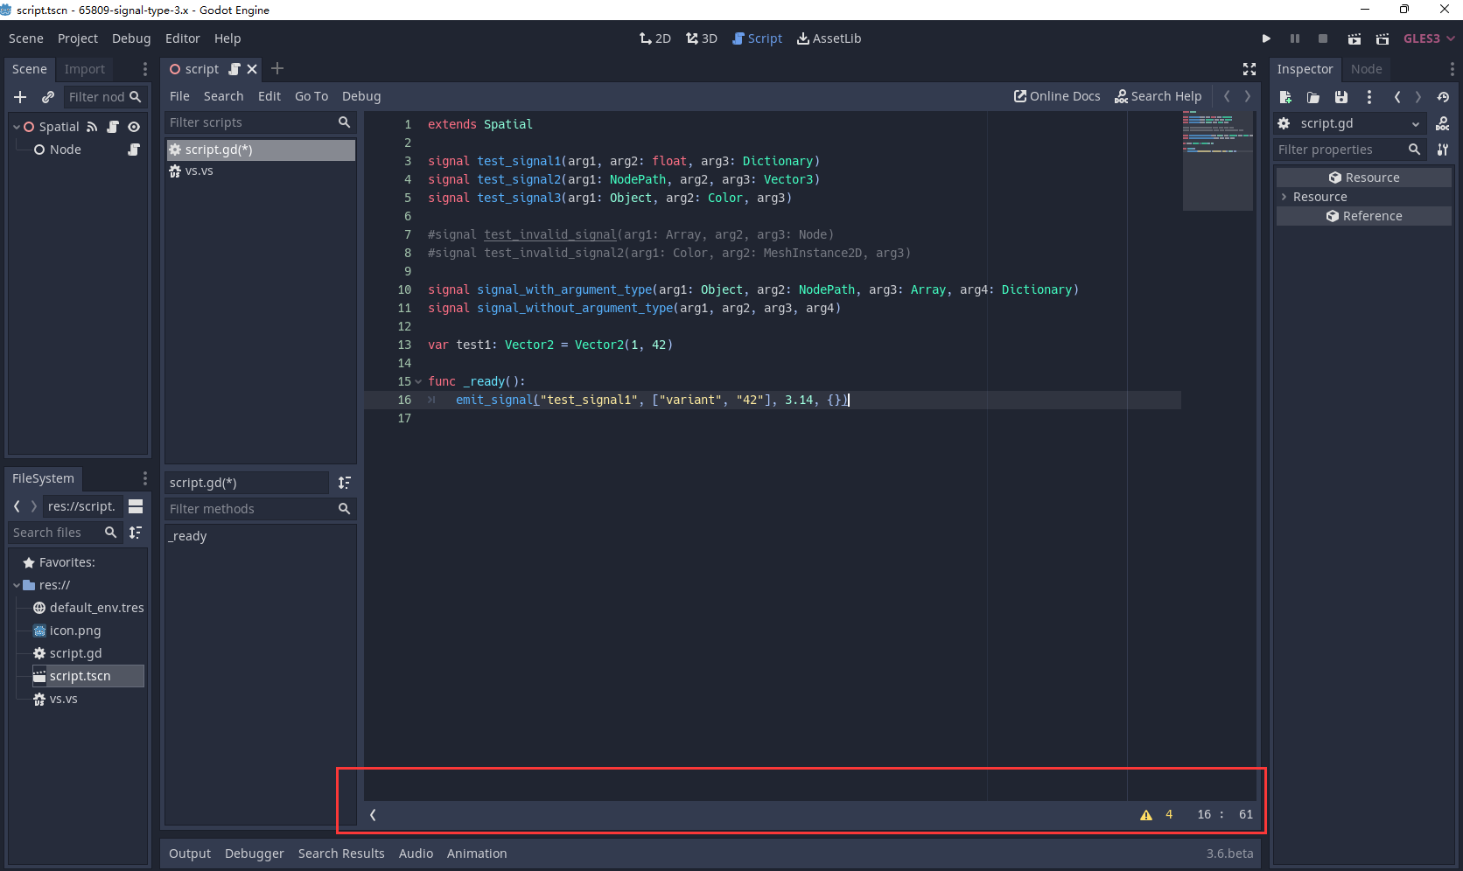Select vs.vs in scripts list
The image size is (1463, 871).
[x=261, y=171]
